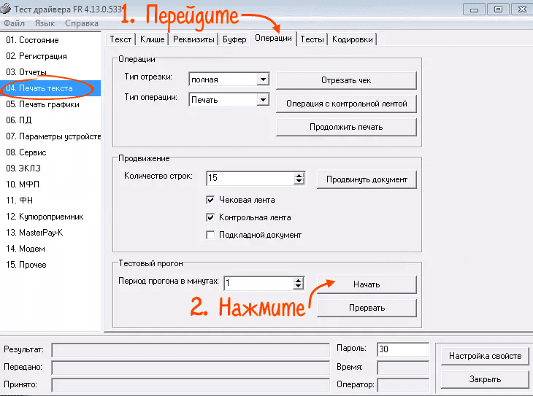Open the Файл menu
533x396 pixels.
(14, 23)
